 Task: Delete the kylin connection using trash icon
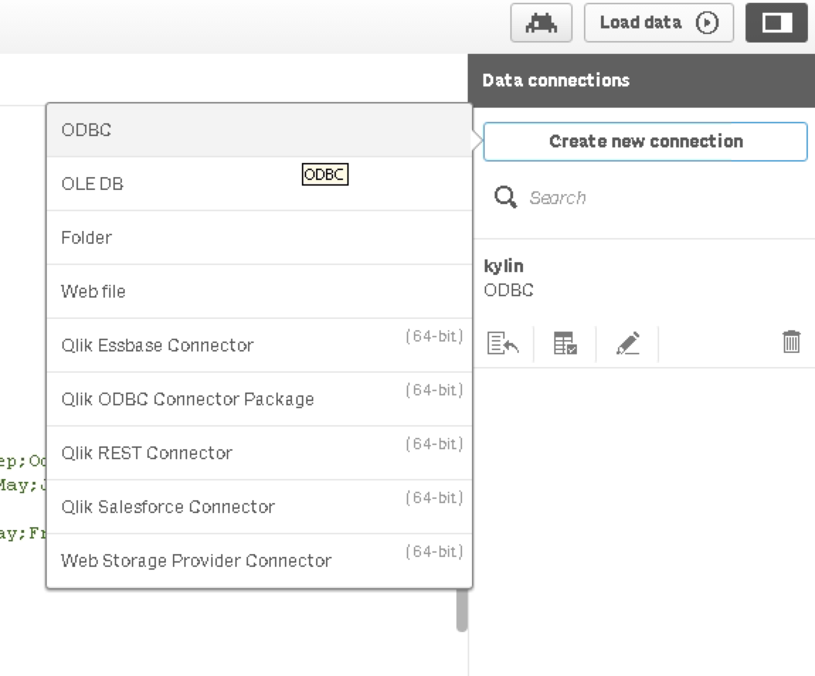click(791, 342)
